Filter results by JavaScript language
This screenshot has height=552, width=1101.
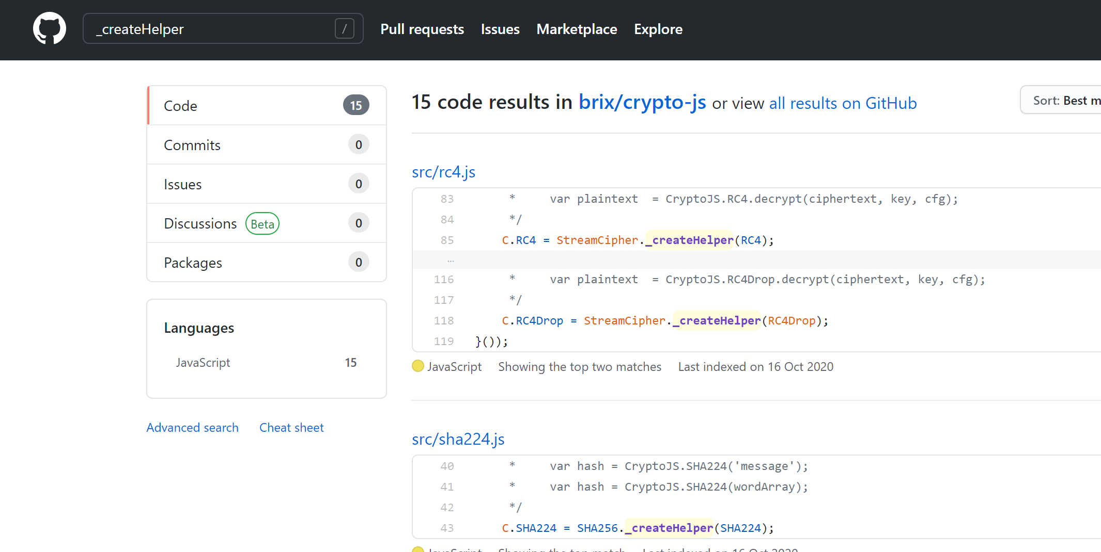pos(203,363)
